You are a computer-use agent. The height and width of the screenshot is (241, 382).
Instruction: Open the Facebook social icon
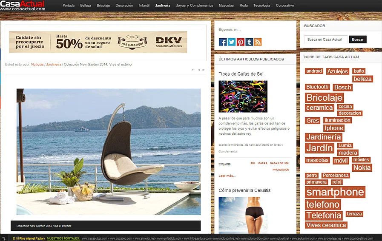(x=223, y=42)
